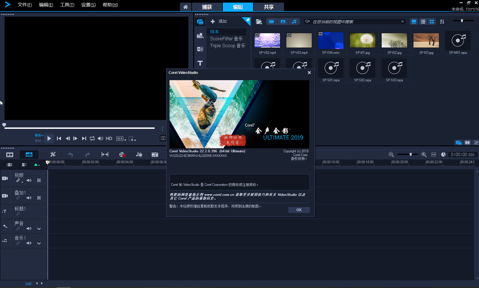Open the Media library panel icon

[x=200, y=22]
